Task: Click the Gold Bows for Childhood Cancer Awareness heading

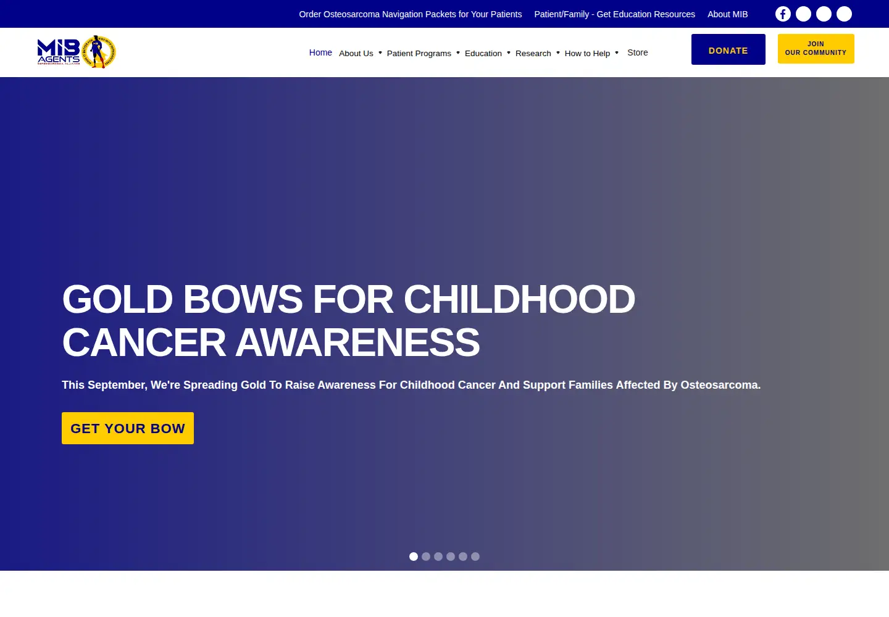Action: pyautogui.click(x=349, y=321)
